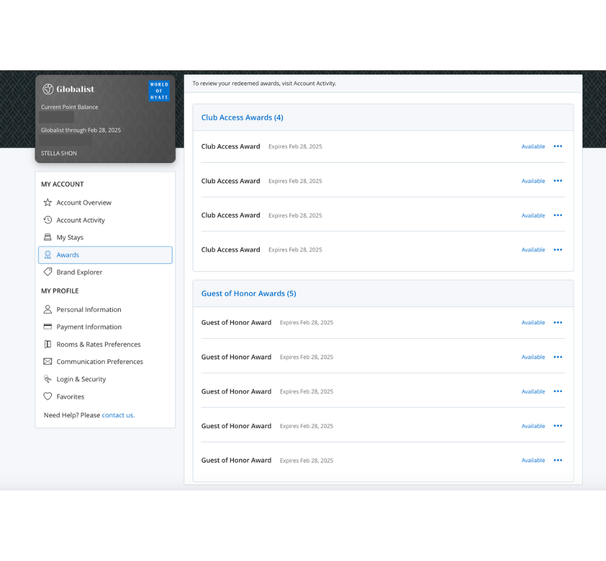Click Available on fourth Guest of Honor Award
Image resolution: width=606 pixels, height=561 pixels.
click(533, 426)
